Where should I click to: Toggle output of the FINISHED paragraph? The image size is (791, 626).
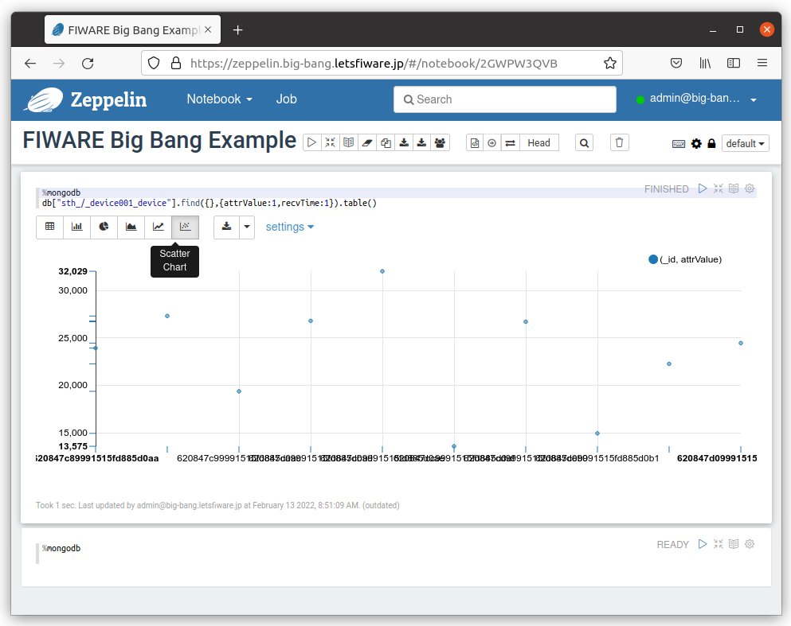click(x=734, y=189)
